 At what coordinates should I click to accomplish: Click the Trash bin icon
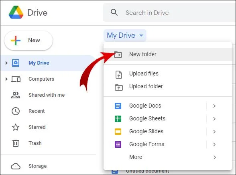point(16,143)
